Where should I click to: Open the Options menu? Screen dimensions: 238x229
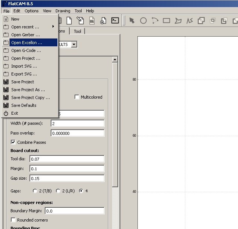(x=32, y=11)
